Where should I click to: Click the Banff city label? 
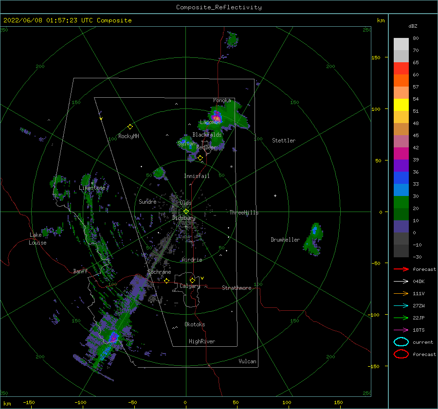[x=80, y=271]
